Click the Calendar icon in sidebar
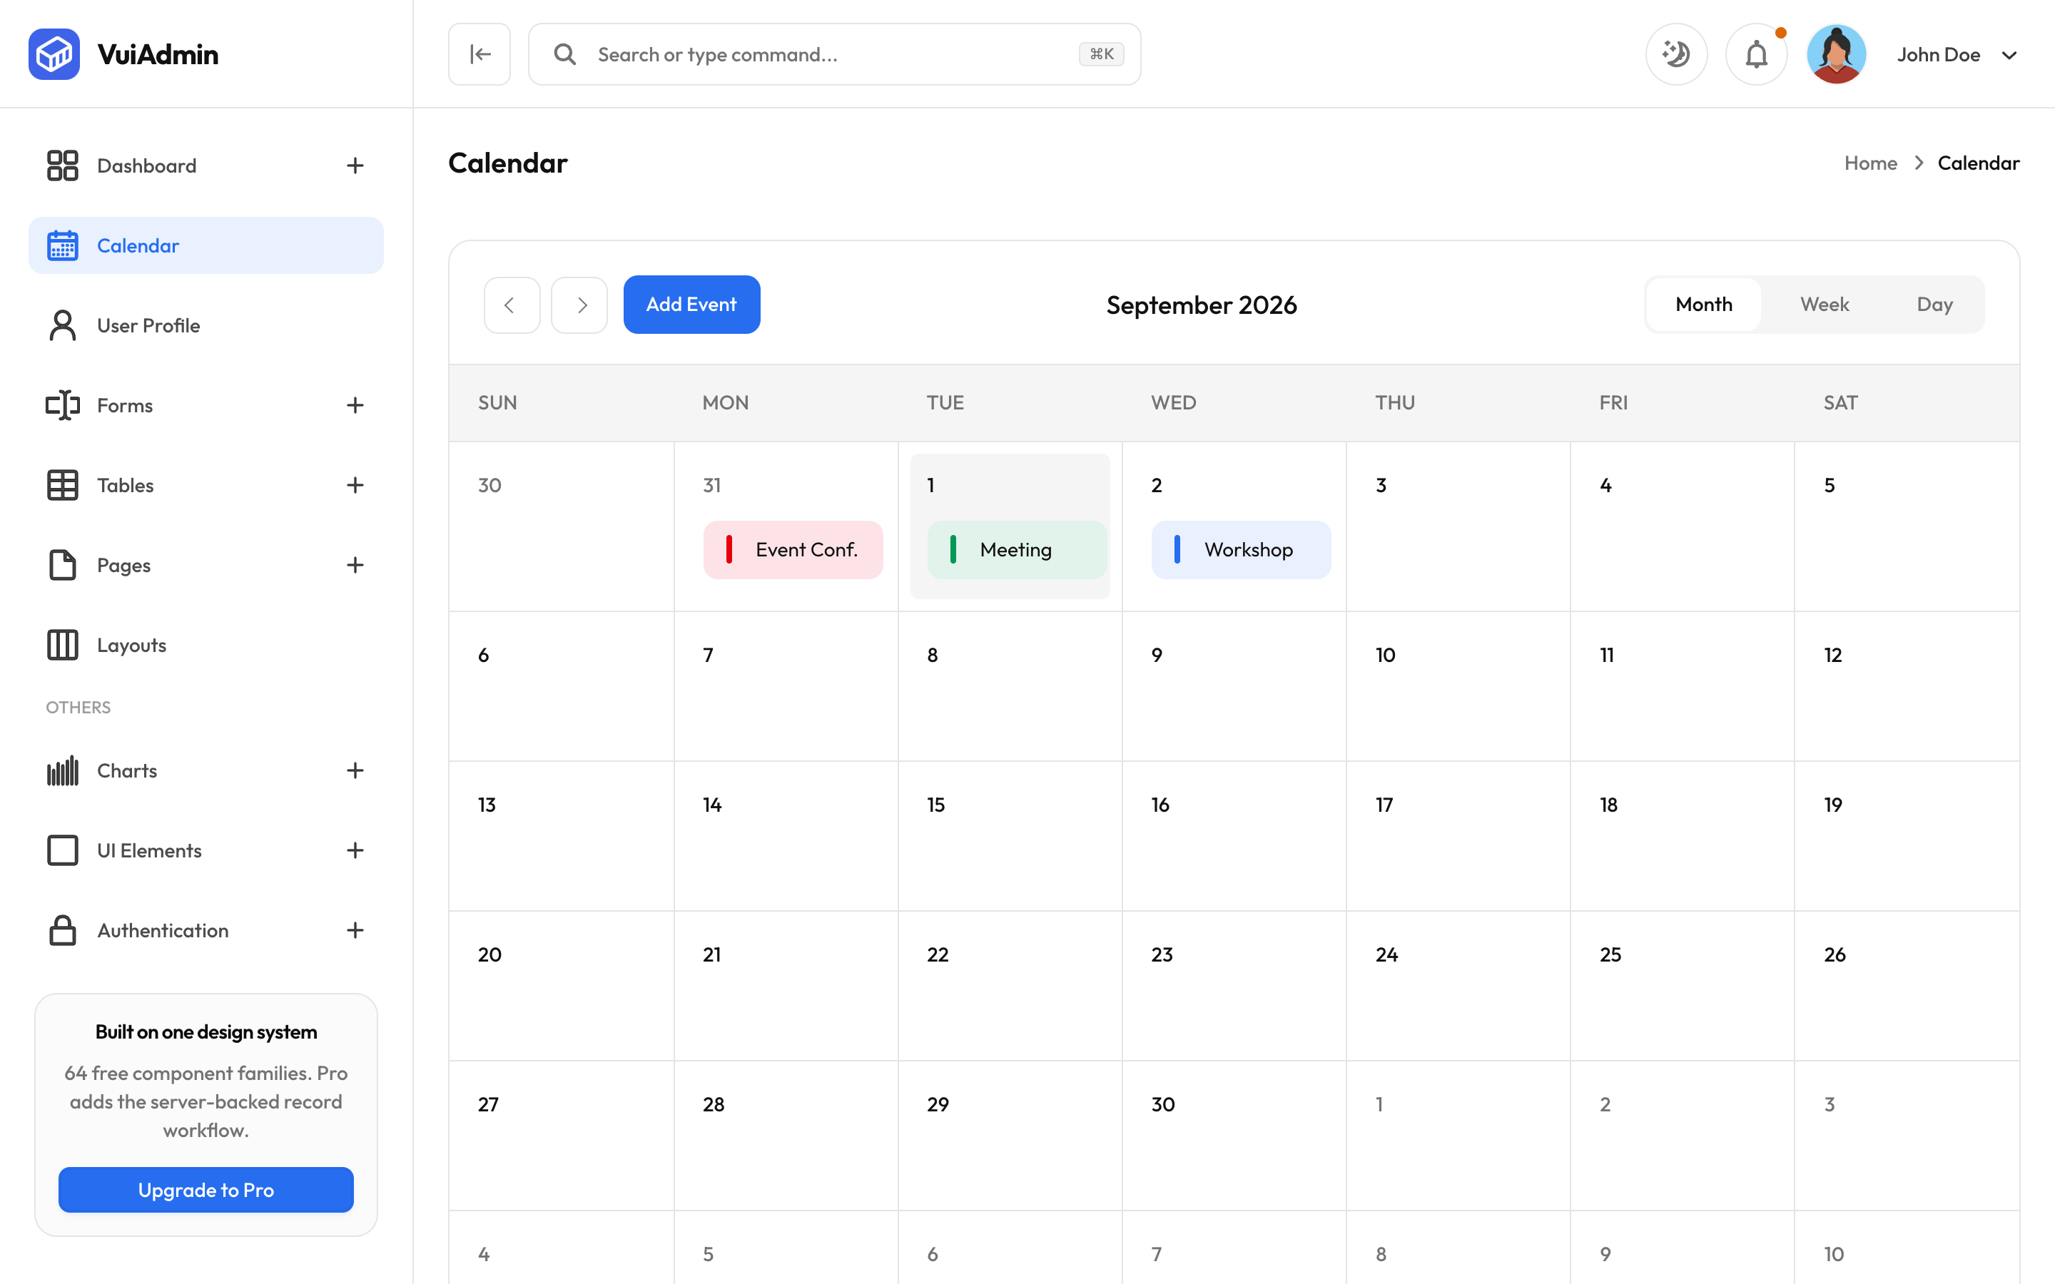 pos(62,245)
